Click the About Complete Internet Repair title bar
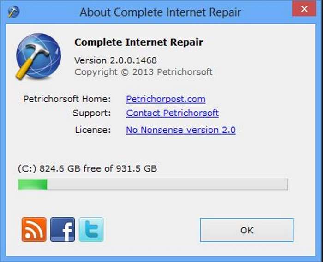The height and width of the screenshot is (262, 323). [x=160, y=12]
